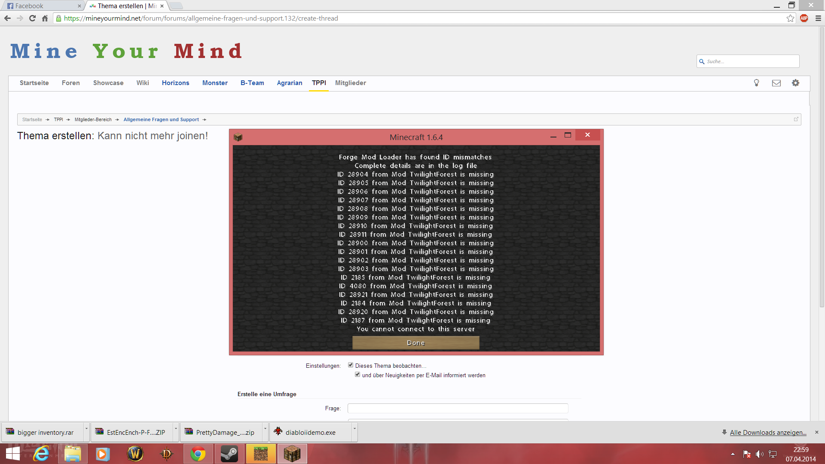Open a new browser tab
This screenshot has height=464, width=825.
tap(176, 6)
